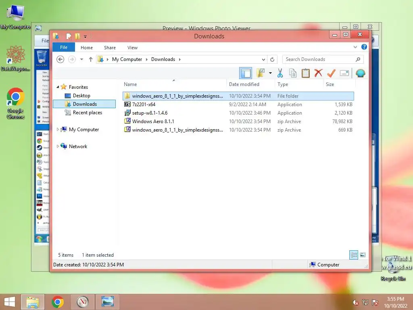Image resolution: width=413 pixels, height=310 pixels.
Task: Open the recent locations dropdown arrow
Action: (81, 59)
